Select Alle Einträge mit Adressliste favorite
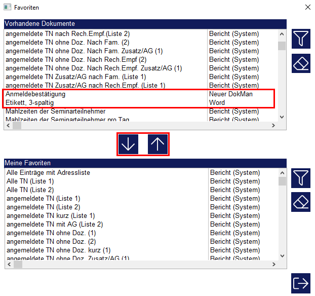Image resolution: width=315 pixels, height=296 pixels. [49, 173]
